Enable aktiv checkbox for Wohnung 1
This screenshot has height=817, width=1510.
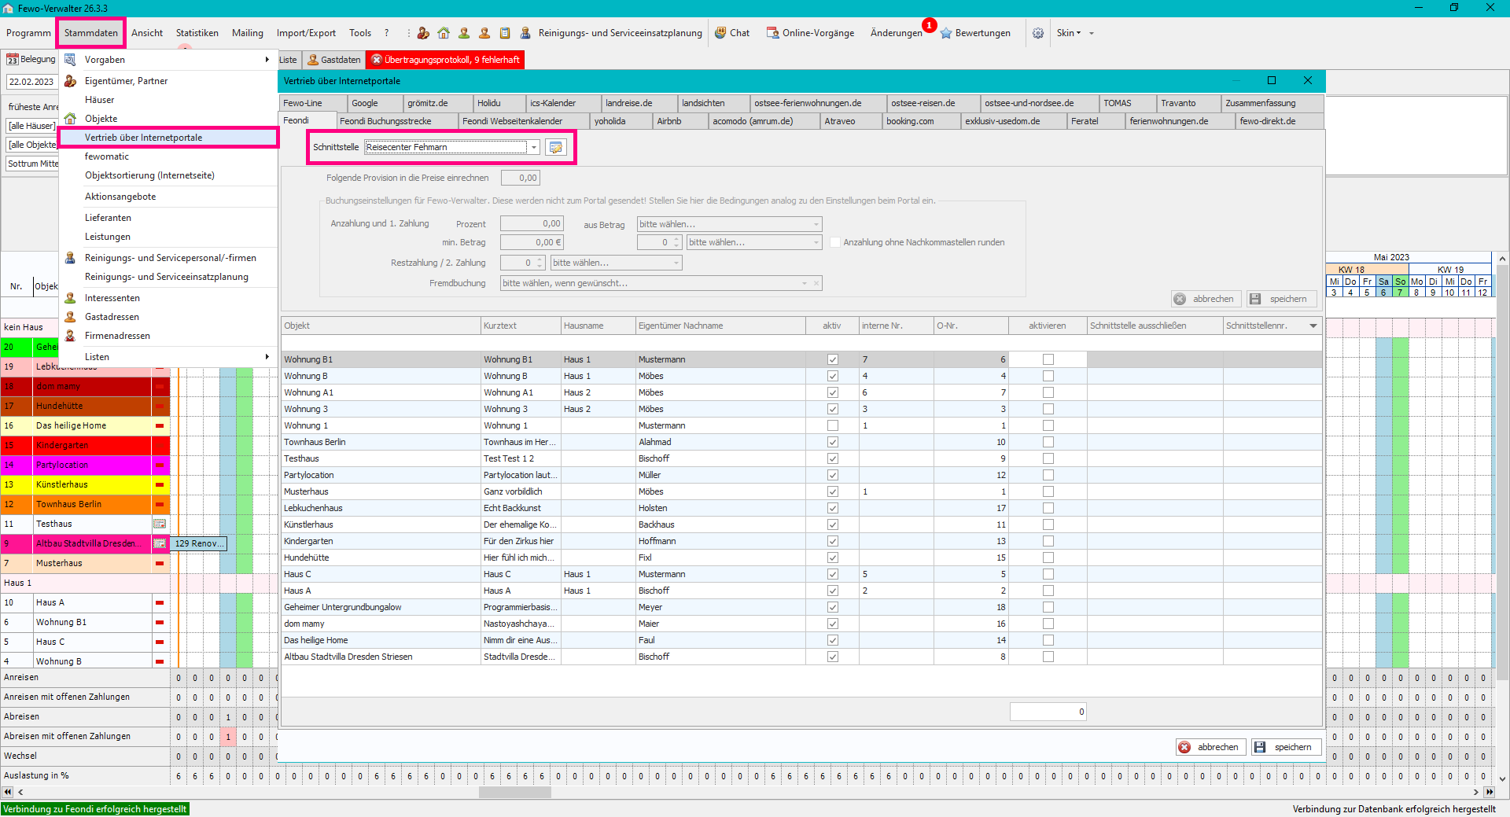[x=832, y=425]
